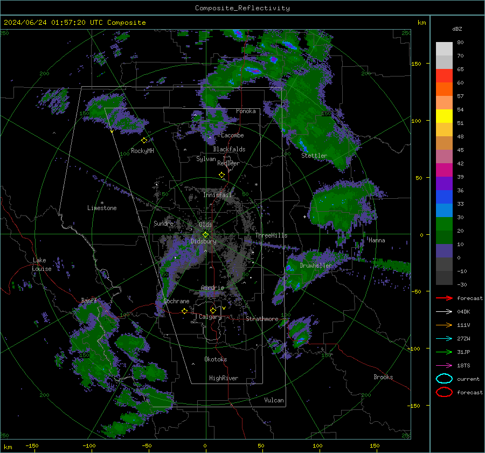The width and height of the screenshot is (485, 453).
Task: Click the slate-purple swatch between 10 and 0
Action: [x=444, y=251]
